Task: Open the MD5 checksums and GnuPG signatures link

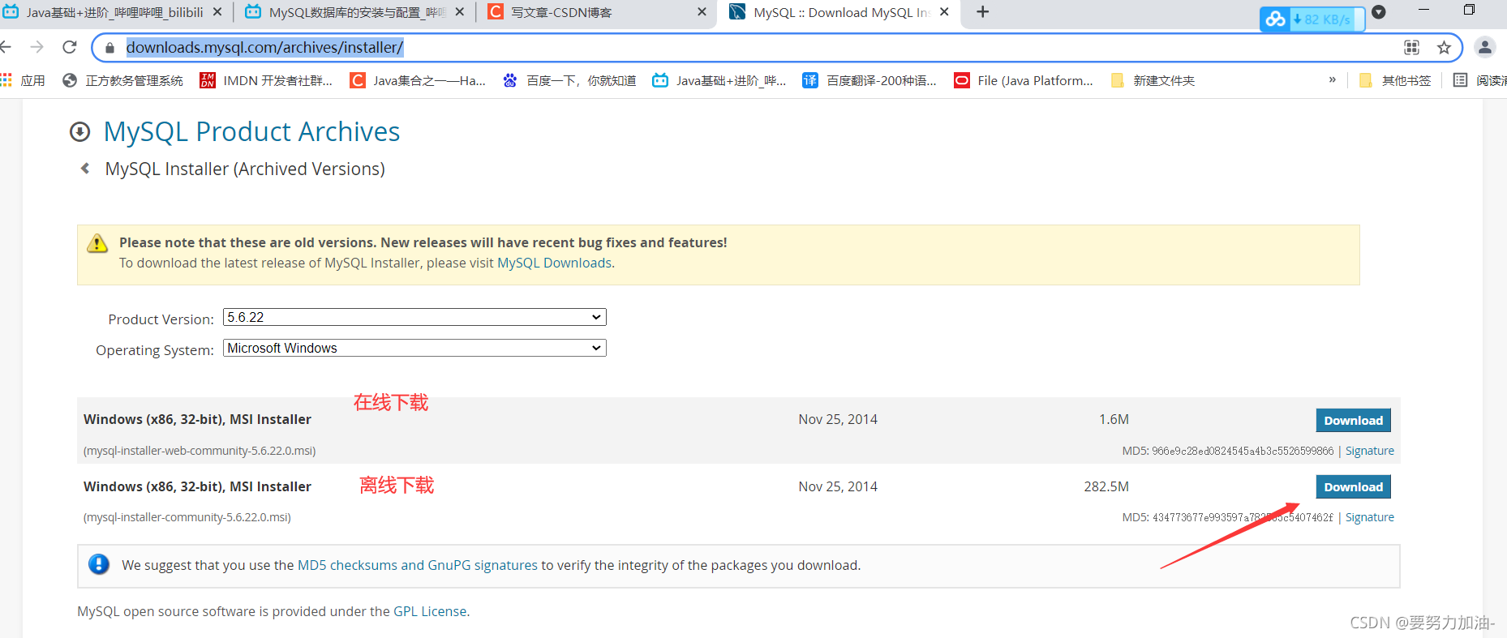Action: click(x=417, y=565)
